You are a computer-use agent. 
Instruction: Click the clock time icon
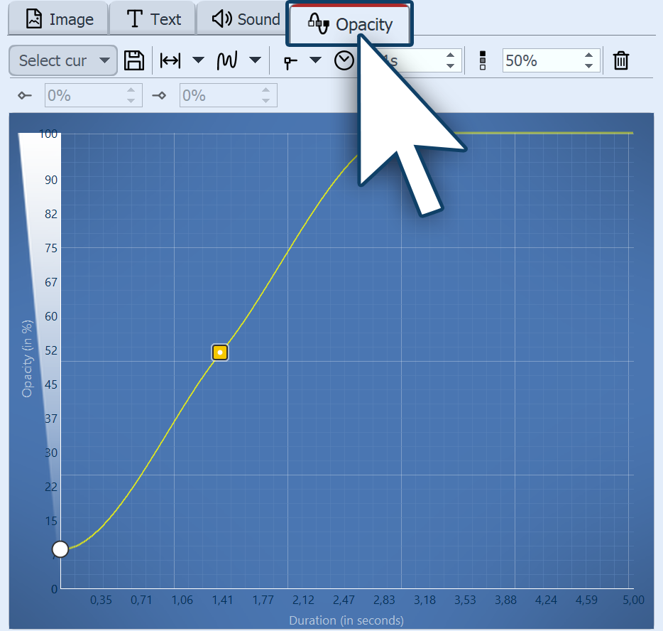[344, 61]
